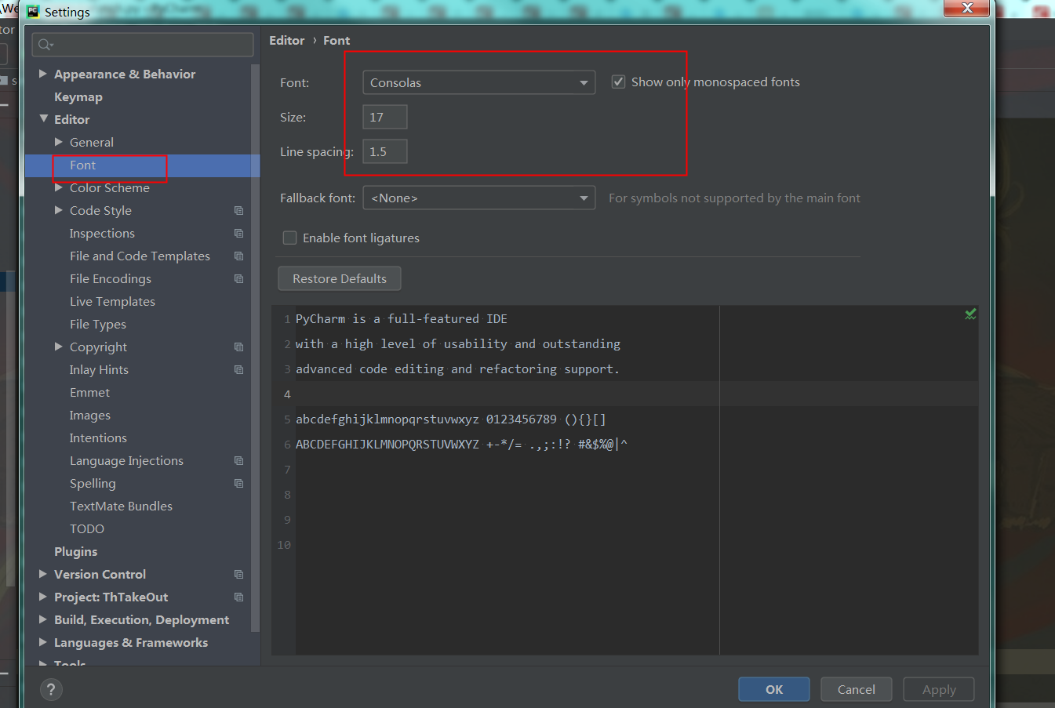Click the magnifier icon in the search field
Screen dimensions: 1055x708
pos(43,45)
